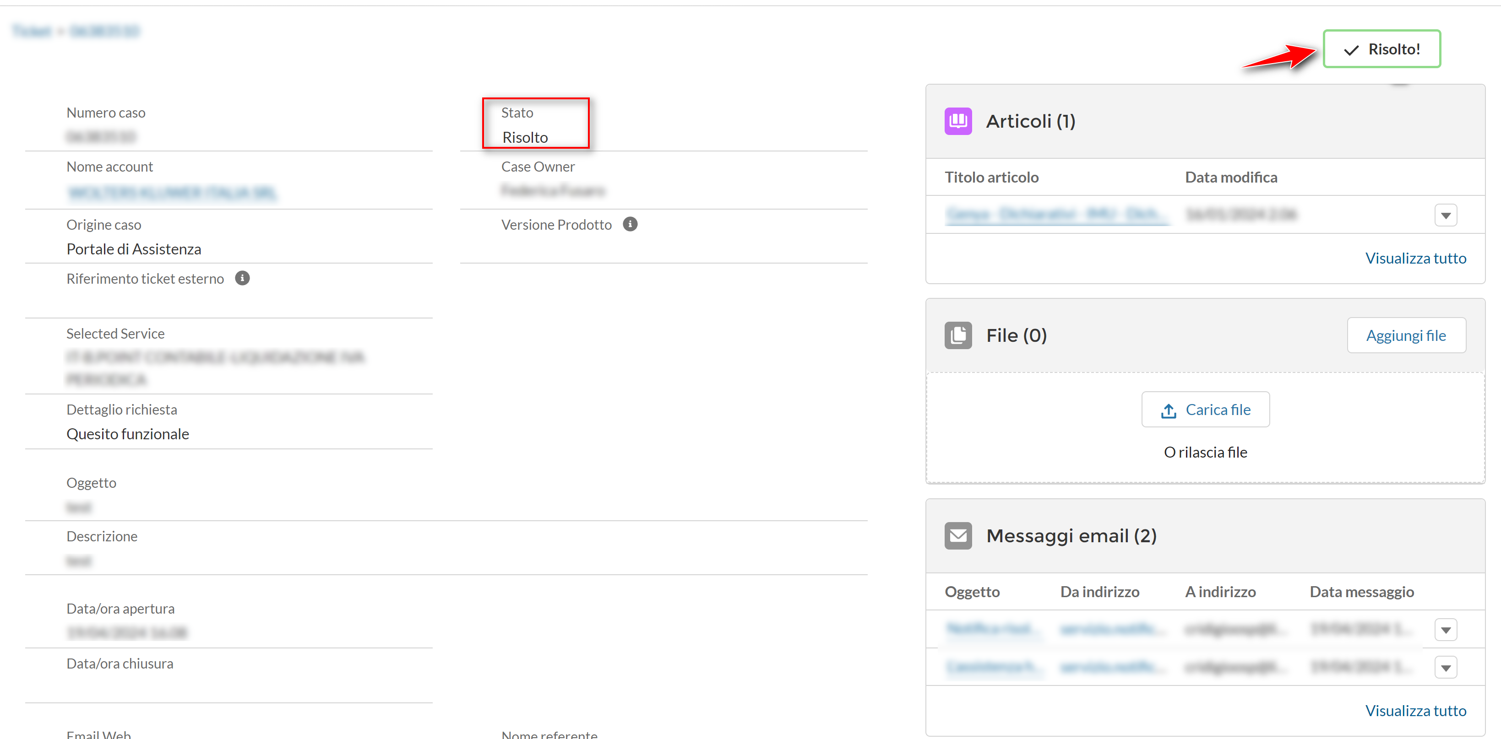
Task: Click the Risolto! button
Action: click(1381, 49)
